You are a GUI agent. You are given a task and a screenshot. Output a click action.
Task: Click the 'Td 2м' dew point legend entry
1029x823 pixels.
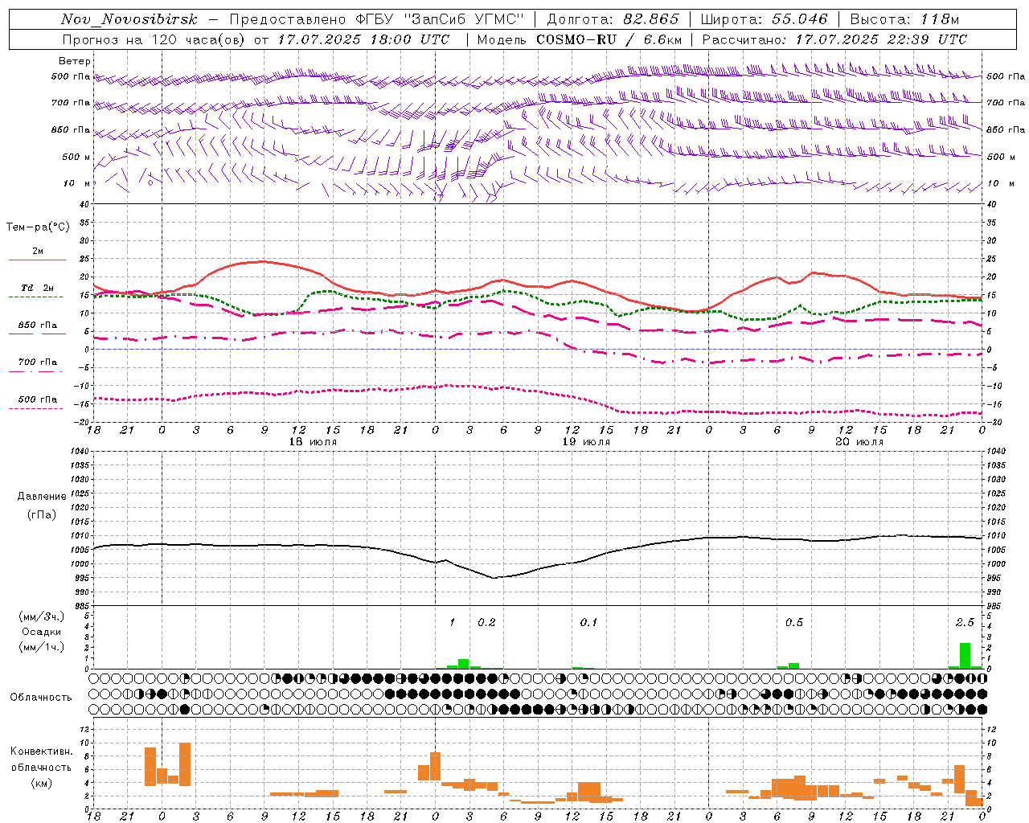point(38,288)
